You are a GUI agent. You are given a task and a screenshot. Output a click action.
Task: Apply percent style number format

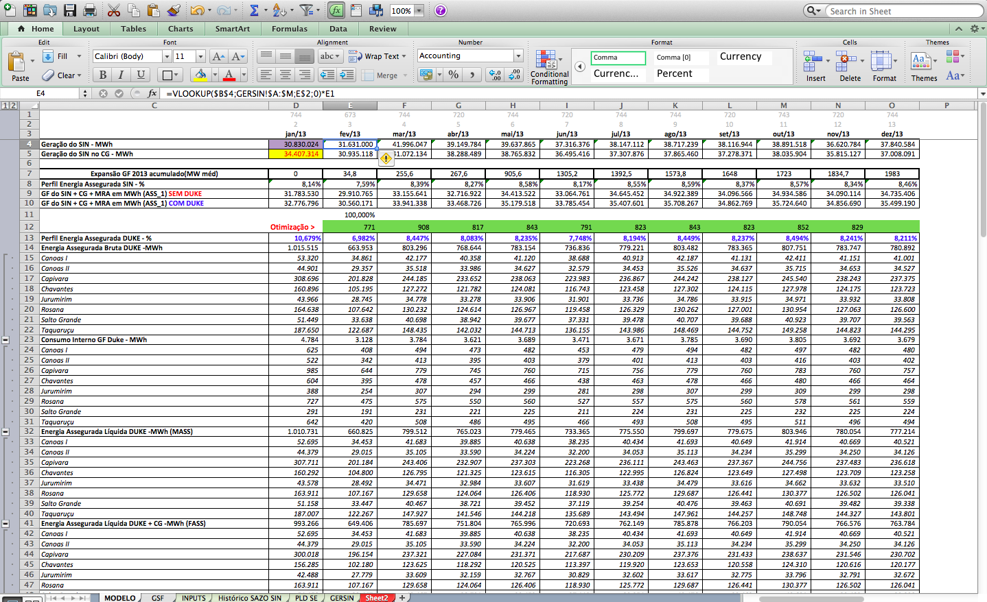pyautogui.click(x=454, y=75)
